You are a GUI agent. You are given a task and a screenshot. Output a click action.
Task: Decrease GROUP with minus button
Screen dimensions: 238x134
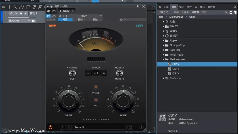tap(88, 73)
